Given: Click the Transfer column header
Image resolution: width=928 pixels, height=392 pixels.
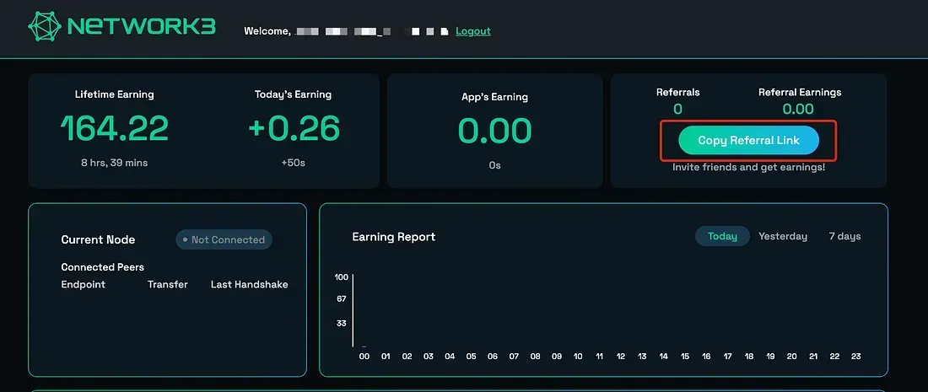Looking at the screenshot, I should pyautogui.click(x=168, y=284).
